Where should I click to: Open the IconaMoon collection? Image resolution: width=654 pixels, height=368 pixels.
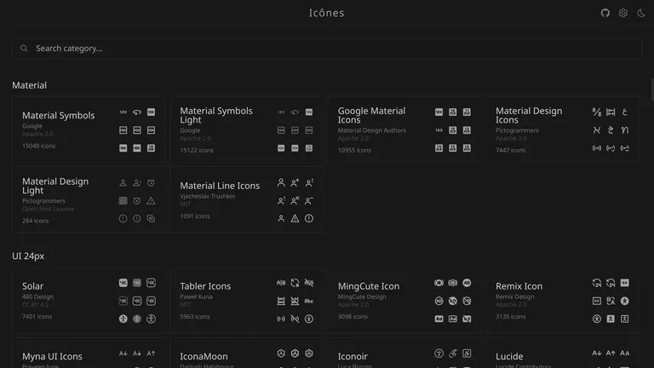[247, 353]
